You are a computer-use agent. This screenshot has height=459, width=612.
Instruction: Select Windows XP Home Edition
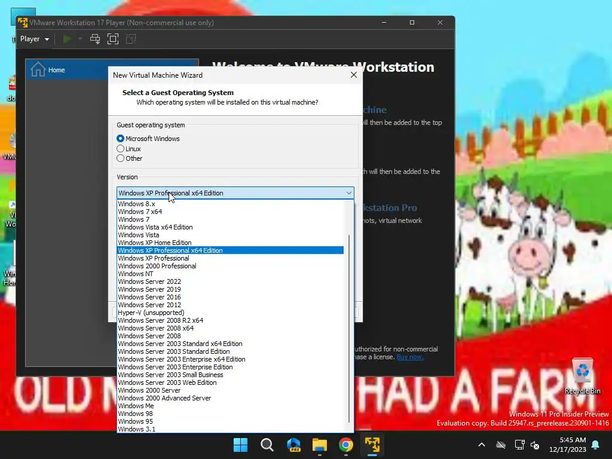point(230,243)
